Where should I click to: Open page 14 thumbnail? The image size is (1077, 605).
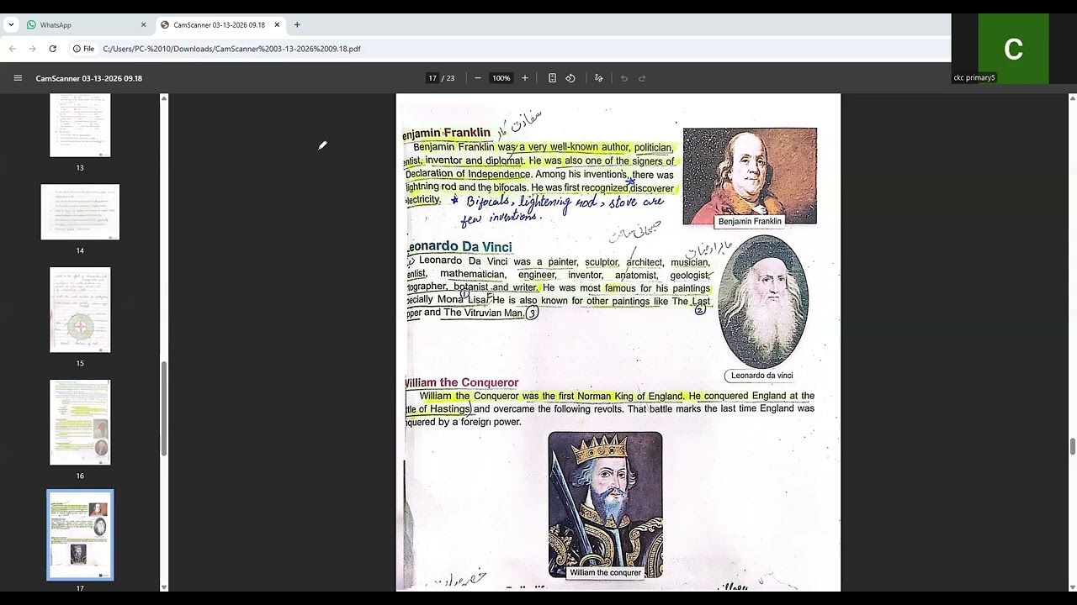[80, 212]
